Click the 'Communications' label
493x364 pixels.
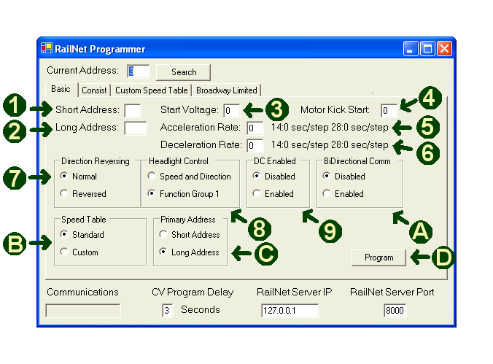pos(82,293)
